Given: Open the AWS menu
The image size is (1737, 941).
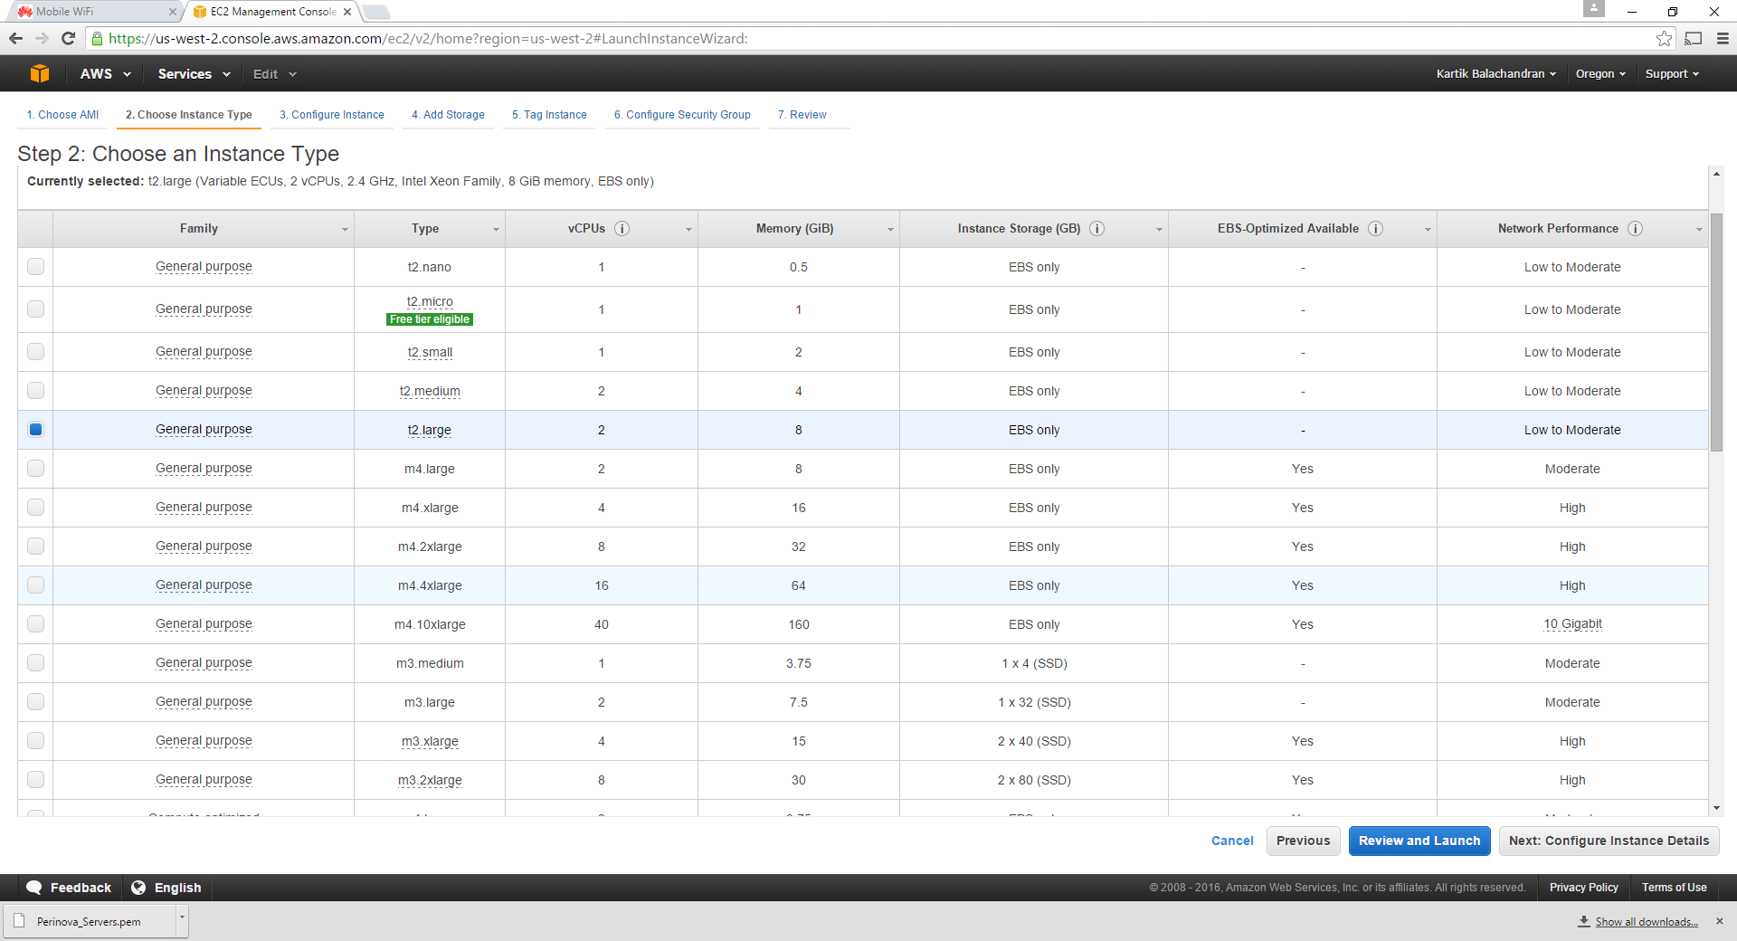Looking at the screenshot, I should pyautogui.click(x=106, y=74).
